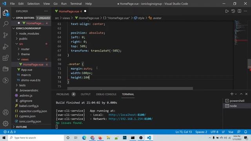The width and height of the screenshot is (251, 141).
Task: Select the node terminal instance
Action: tap(237, 106)
